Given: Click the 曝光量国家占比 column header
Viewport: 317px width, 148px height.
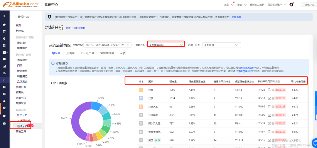Looking at the screenshot, I should coord(197,81).
